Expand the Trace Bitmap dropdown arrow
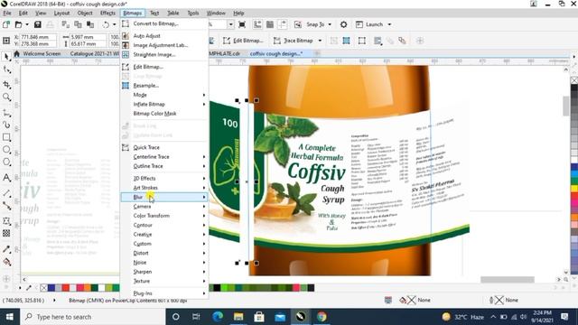578x325 pixels. [x=320, y=41]
